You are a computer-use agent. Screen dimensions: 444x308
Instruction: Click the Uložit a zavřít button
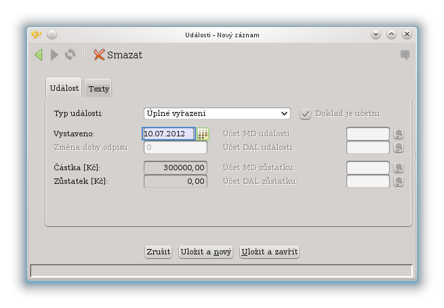tap(269, 252)
